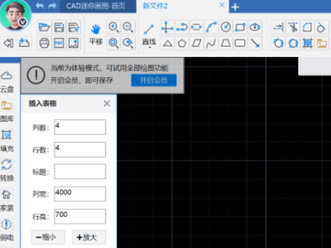Click the −缩小 button
This screenshot has width=331, height=248.
48,237
